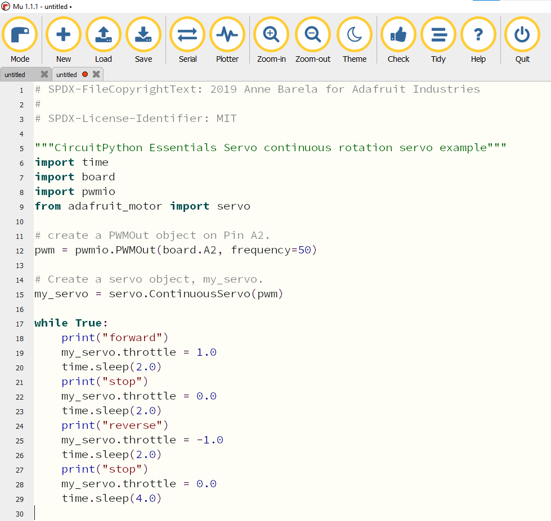
Task: Click comment 'create a PWMOut object on Pin A2'
Action: click(152, 235)
